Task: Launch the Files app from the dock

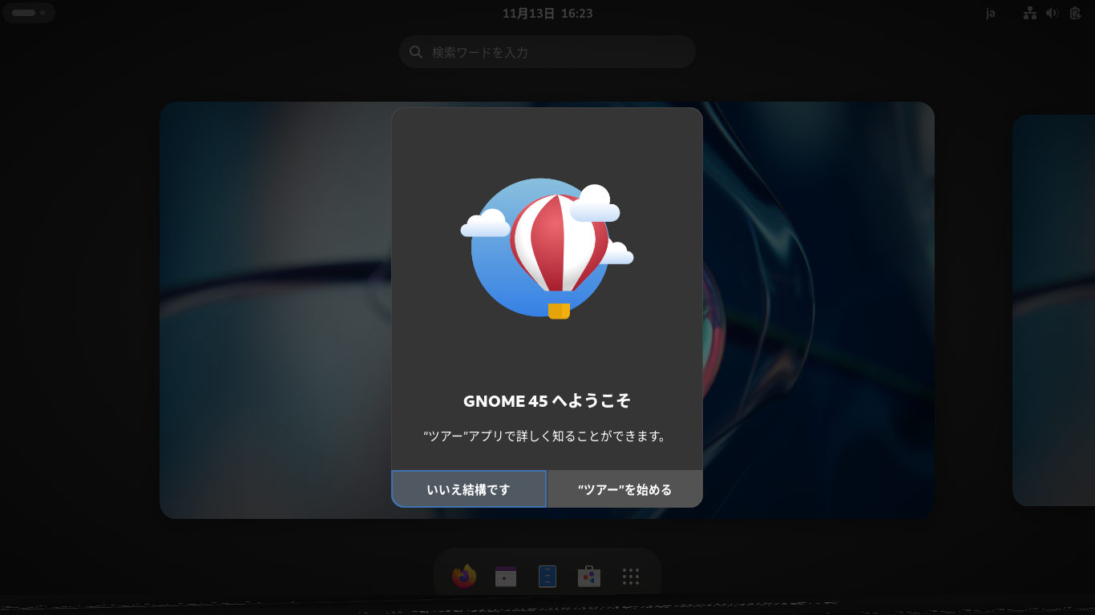Action: [x=547, y=577]
